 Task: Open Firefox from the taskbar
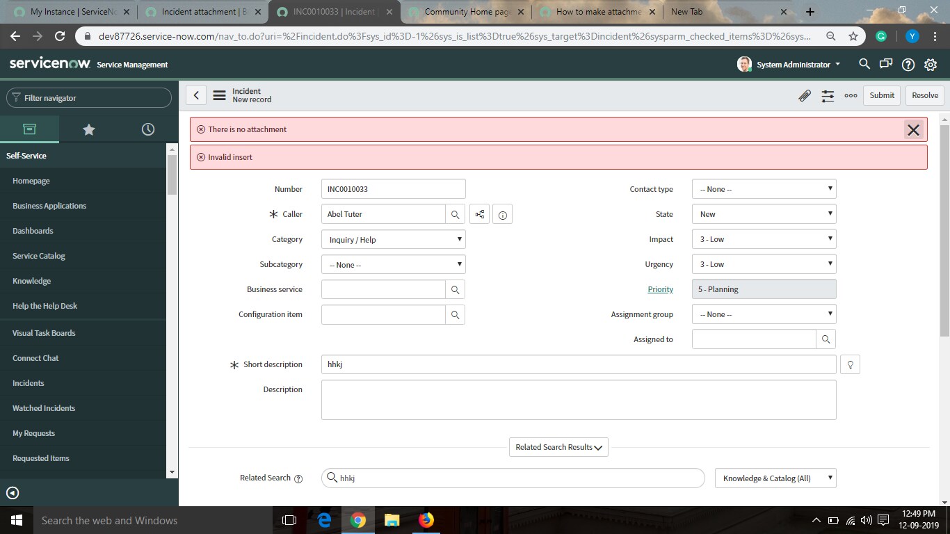coord(426,520)
